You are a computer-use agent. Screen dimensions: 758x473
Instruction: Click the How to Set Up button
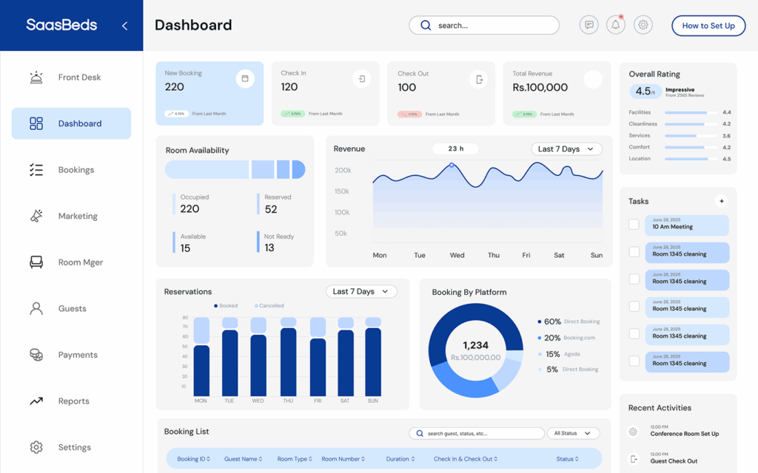pyautogui.click(x=708, y=26)
